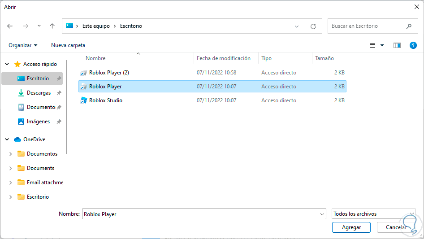Click the pin icon next to Descargas
Screen dimensions: 424x239
pyautogui.click(x=59, y=93)
